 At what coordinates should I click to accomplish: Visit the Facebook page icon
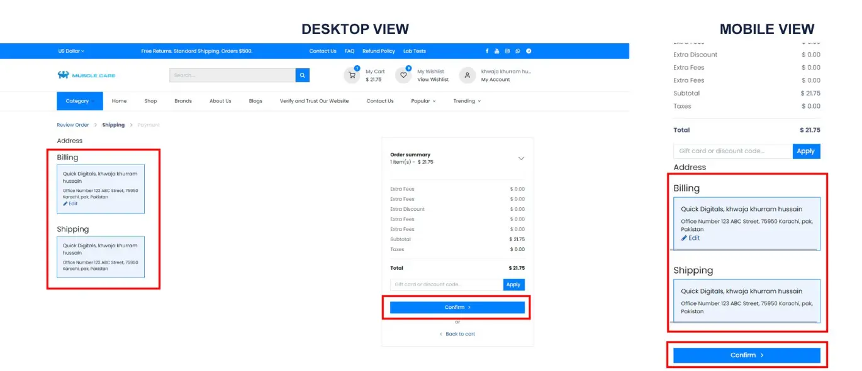(486, 51)
